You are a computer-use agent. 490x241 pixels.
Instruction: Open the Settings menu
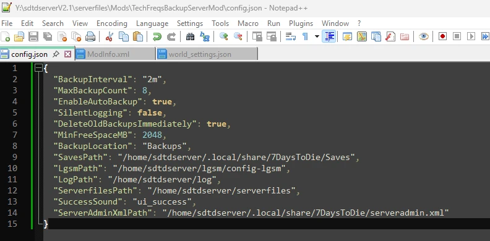tap(190, 23)
